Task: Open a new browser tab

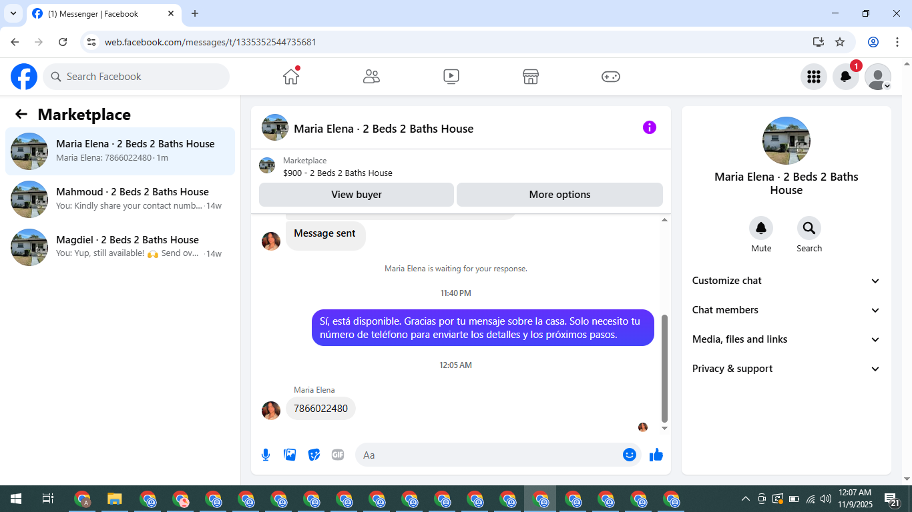Action: pos(195,13)
